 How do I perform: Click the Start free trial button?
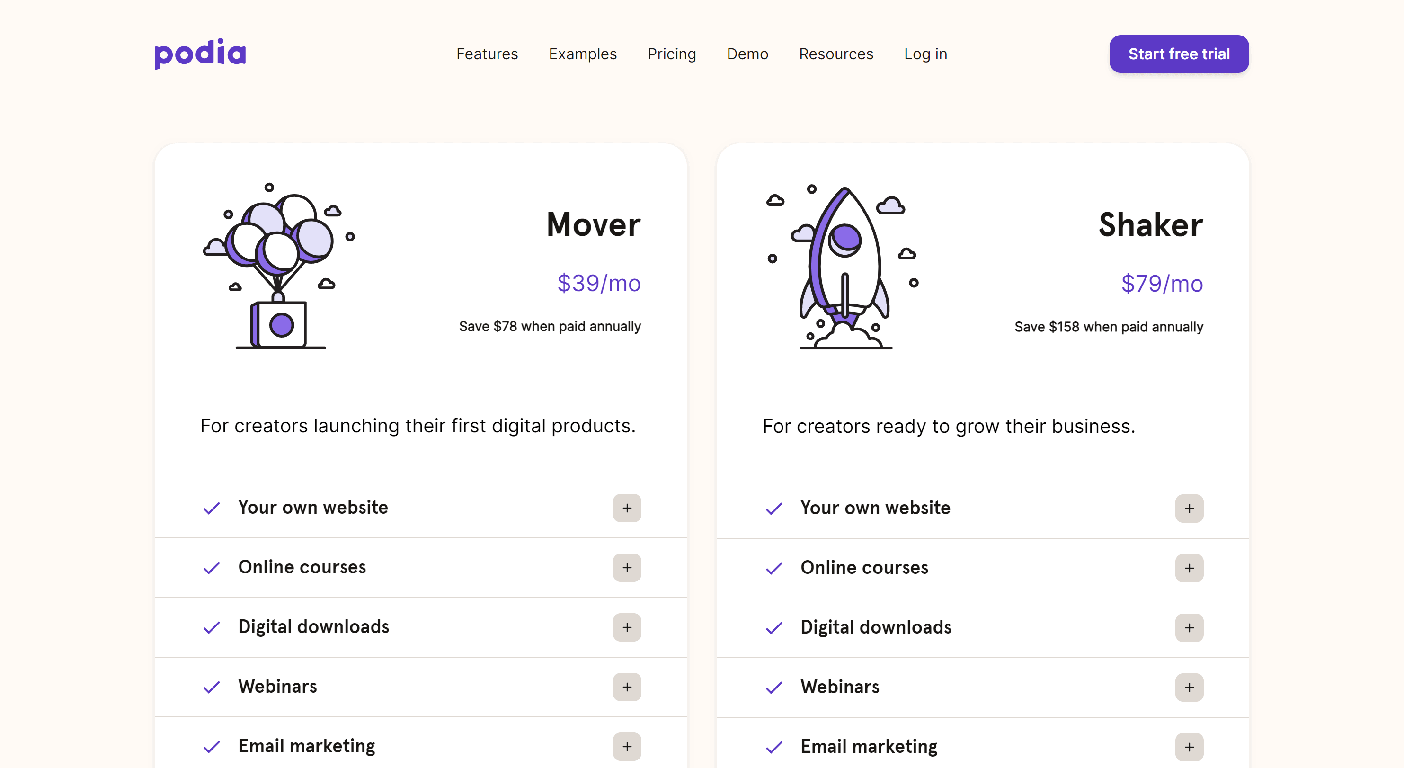(x=1178, y=54)
